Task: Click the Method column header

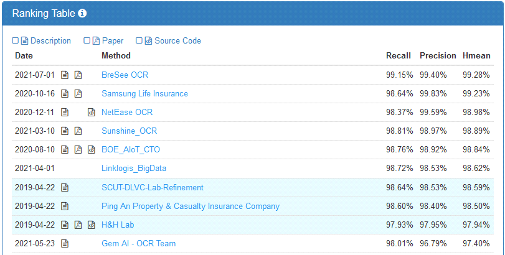Action: pyautogui.click(x=116, y=55)
